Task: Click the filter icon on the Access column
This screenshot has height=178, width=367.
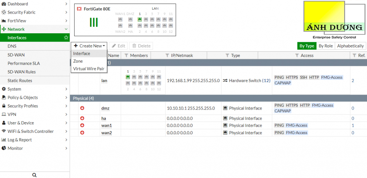Action: 297,56
